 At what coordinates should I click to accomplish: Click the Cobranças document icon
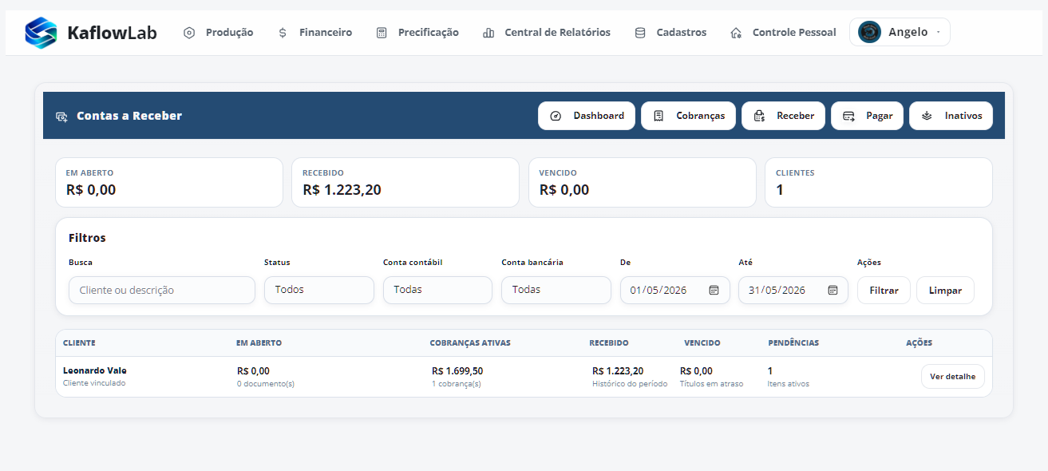(658, 116)
